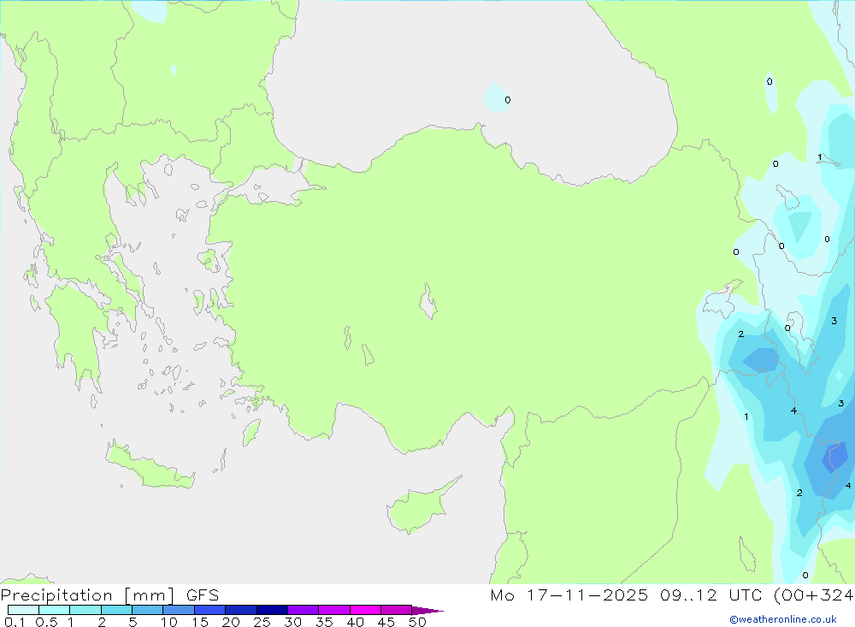This screenshot has width=855, height=627.
Task: Choose the 20–25 mm legend color swatch
Action: point(241,610)
